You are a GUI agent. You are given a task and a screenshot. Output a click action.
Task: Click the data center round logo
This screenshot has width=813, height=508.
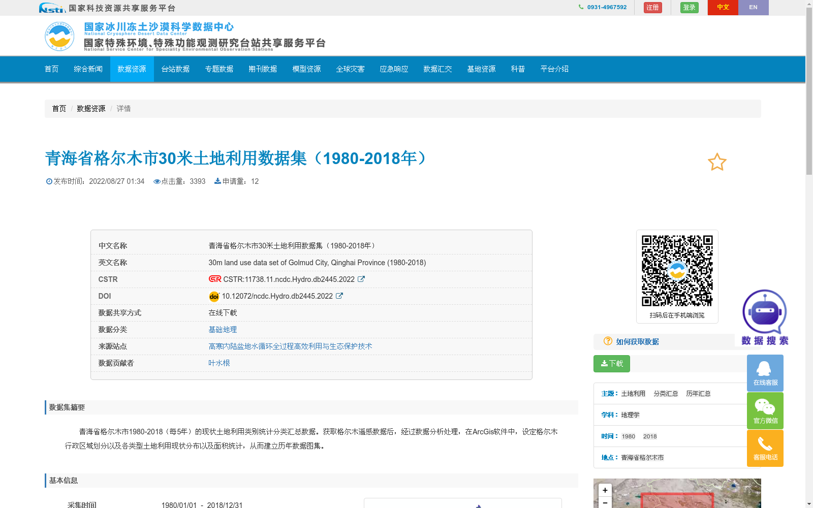coord(59,36)
